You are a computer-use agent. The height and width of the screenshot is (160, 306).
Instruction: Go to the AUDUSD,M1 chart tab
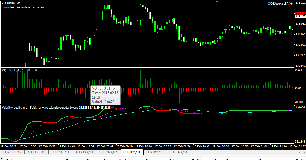84,152
